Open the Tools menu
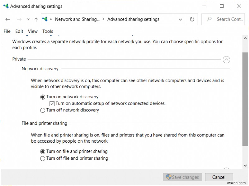This screenshot has height=186, width=249. pyautogui.click(x=47, y=31)
